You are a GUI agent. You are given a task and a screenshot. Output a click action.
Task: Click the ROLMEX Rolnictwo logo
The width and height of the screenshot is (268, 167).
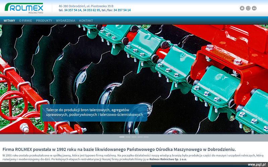pos(24,8)
